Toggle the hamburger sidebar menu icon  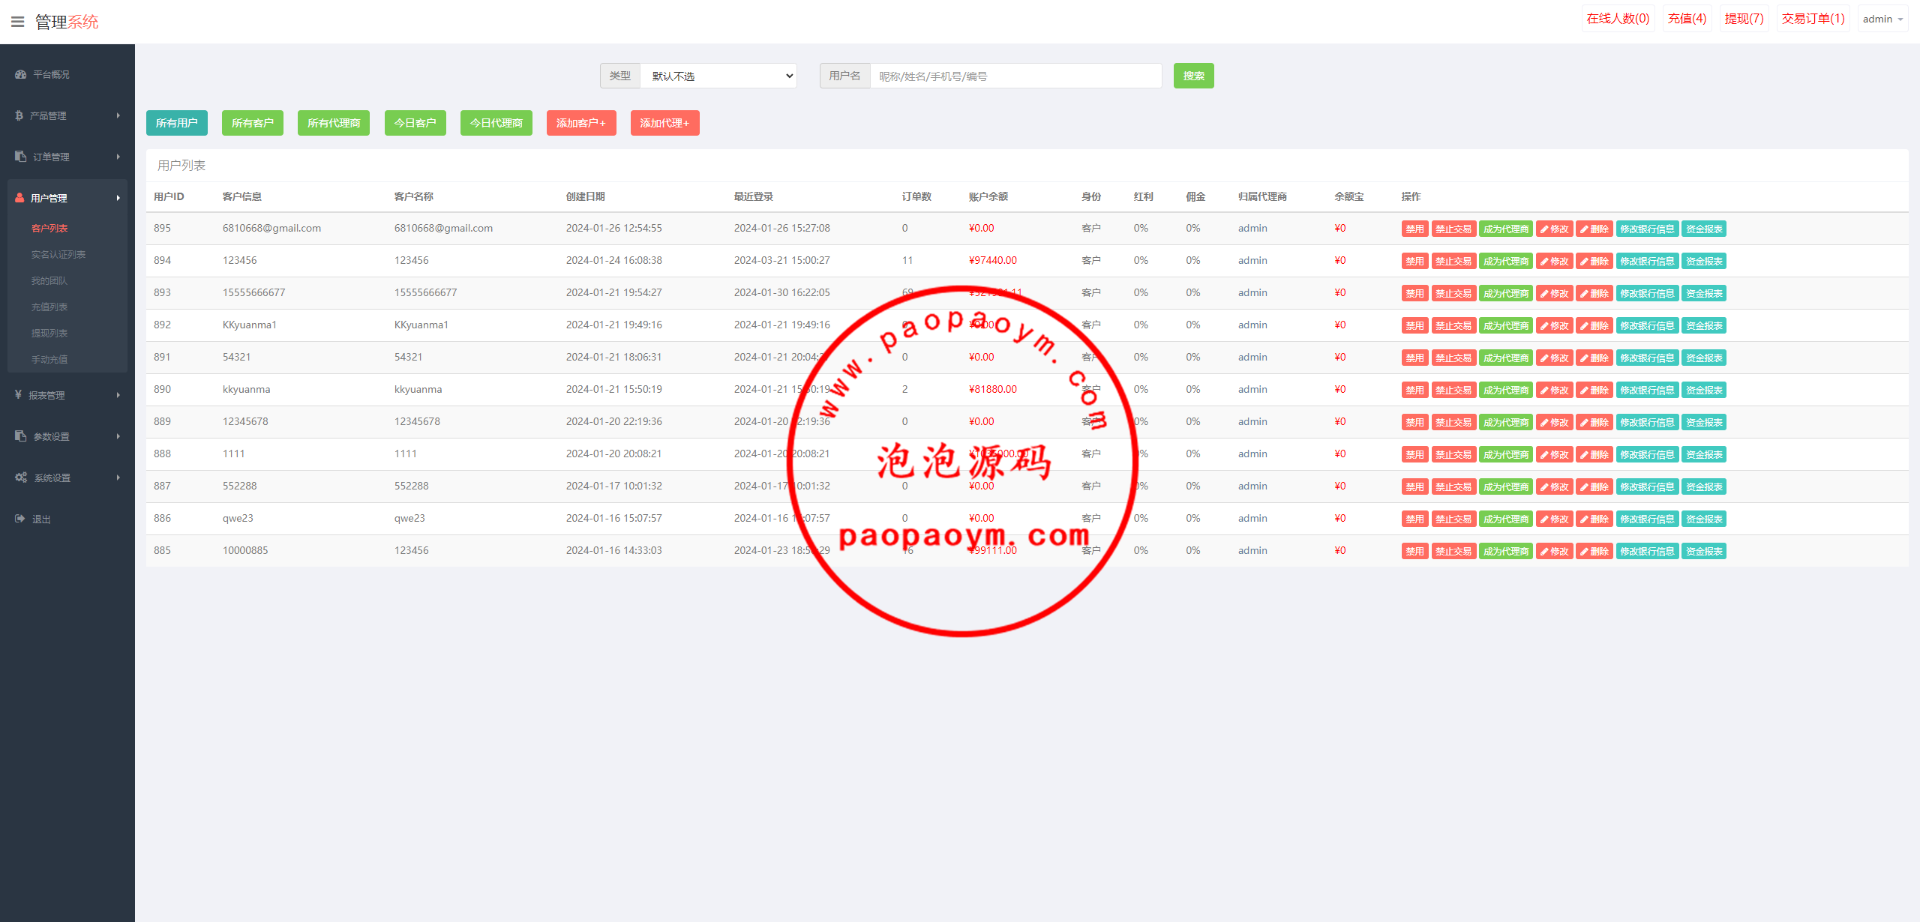pos(18,22)
